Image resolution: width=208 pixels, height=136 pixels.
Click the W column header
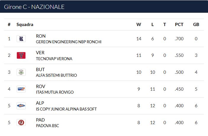(139, 24)
